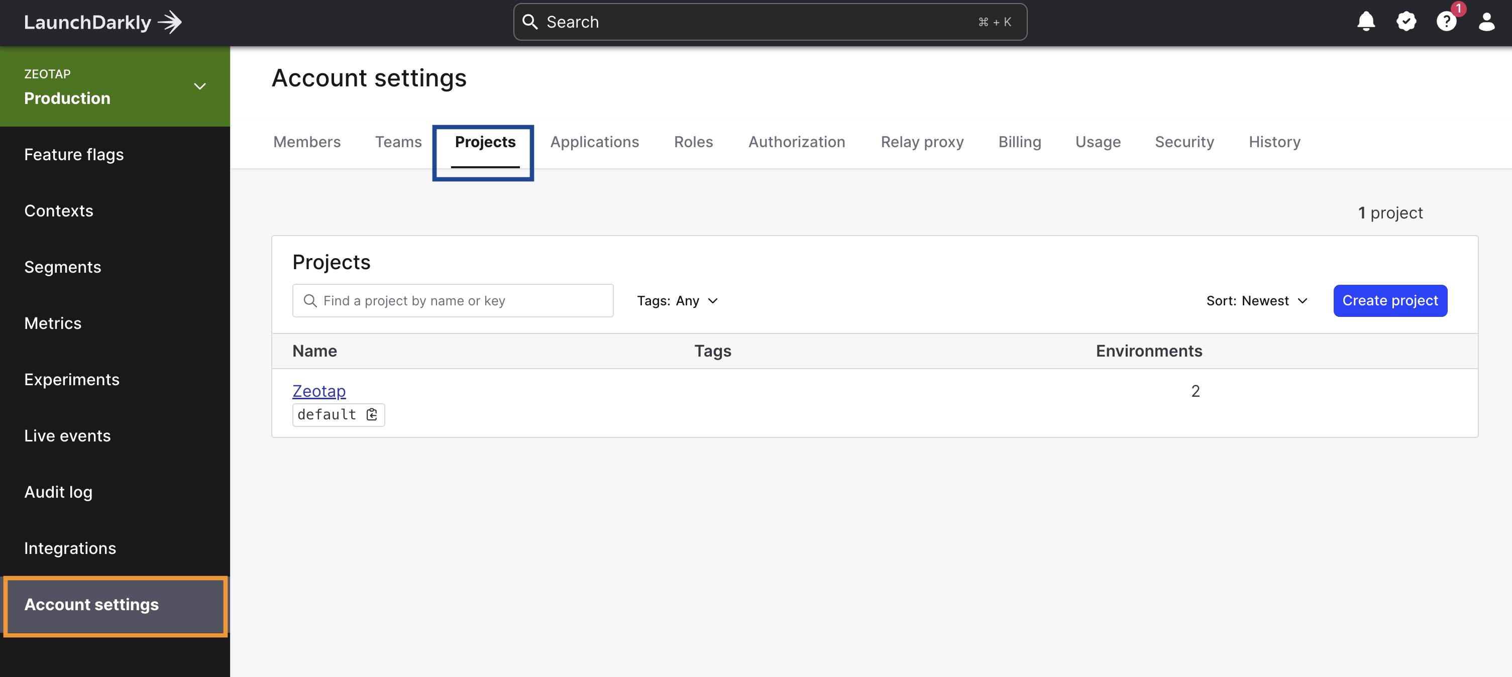The width and height of the screenshot is (1512, 677).
Task: Open the Tags: Any filter dropdown
Action: pyautogui.click(x=677, y=301)
